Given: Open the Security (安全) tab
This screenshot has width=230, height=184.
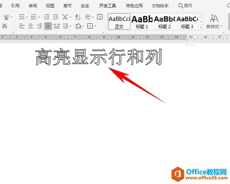Looking at the screenshot, I should [x=85, y=6].
